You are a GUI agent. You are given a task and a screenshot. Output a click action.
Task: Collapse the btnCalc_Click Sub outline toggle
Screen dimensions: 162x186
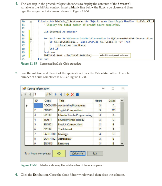pyautogui.click(x=31, y=21)
